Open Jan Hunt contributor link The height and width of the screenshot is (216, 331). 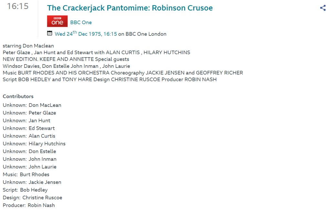coord(39,121)
